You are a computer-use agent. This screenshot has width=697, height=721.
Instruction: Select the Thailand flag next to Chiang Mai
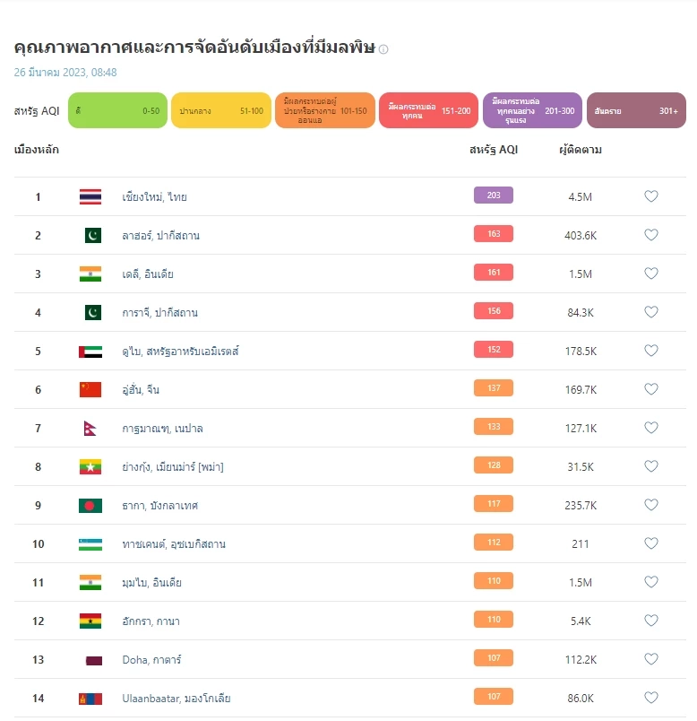90,195
